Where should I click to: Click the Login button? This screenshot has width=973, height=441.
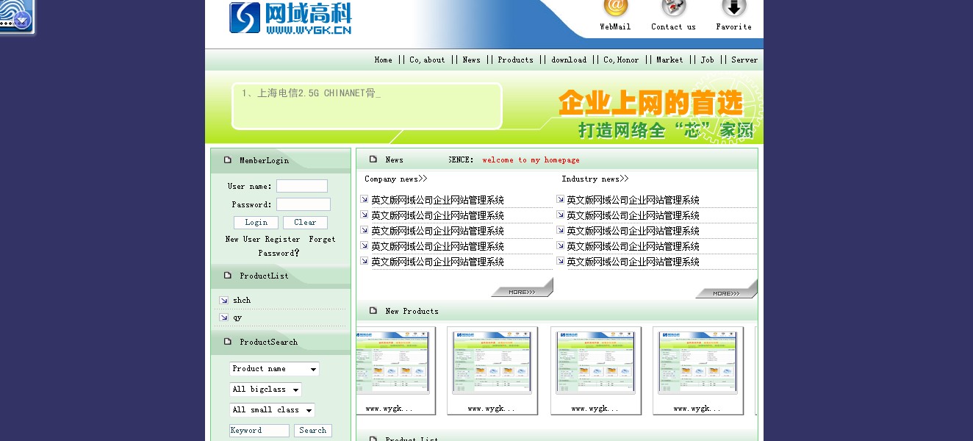pos(256,223)
